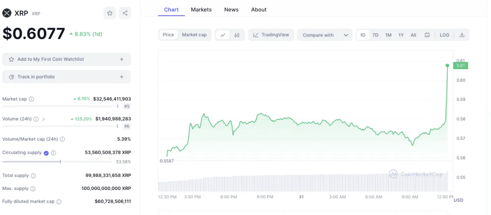Set chart range to 1D
491x215 pixels.
tap(363, 35)
